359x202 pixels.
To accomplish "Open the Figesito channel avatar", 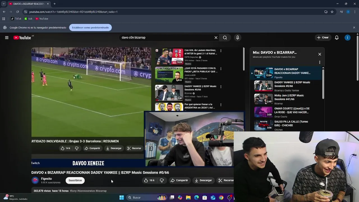I will 35,180.
